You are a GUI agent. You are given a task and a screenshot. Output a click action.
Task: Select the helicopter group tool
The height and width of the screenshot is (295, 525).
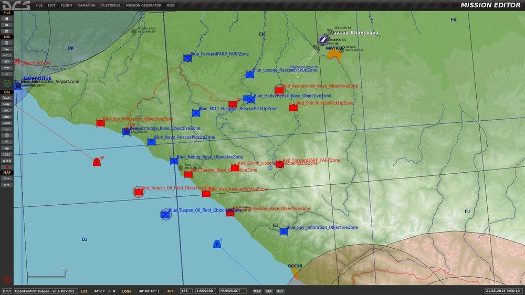pyautogui.click(x=7, y=104)
